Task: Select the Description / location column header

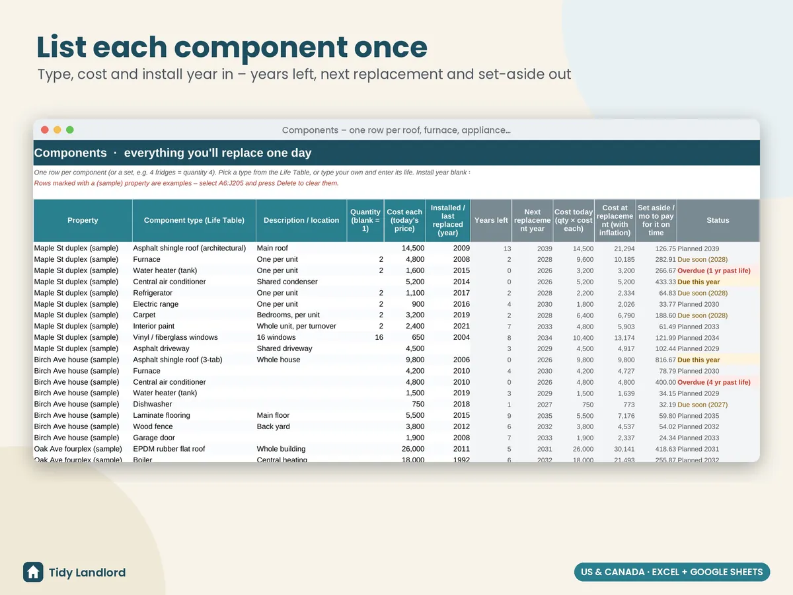Action: [301, 220]
